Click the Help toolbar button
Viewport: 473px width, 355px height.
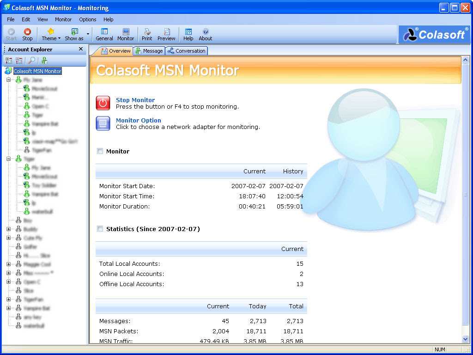coord(188,34)
